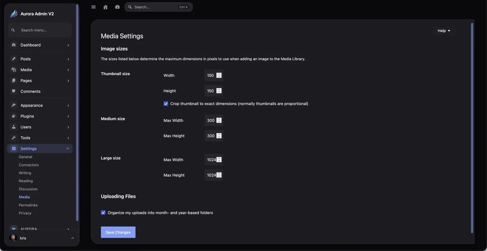487x251 pixels.
Task: Go to Discussion settings
Action: click(x=28, y=189)
